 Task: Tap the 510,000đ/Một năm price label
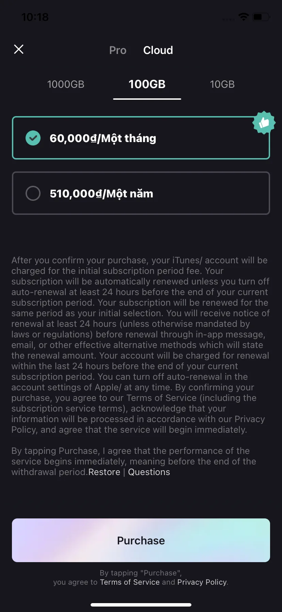[x=101, y=194]
